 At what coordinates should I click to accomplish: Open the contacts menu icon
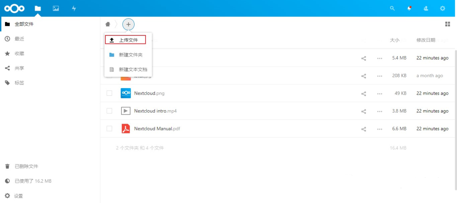point(426,8)
